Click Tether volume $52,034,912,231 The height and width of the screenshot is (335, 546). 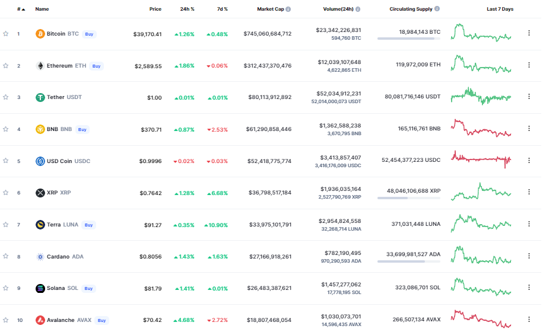(339, 94)
